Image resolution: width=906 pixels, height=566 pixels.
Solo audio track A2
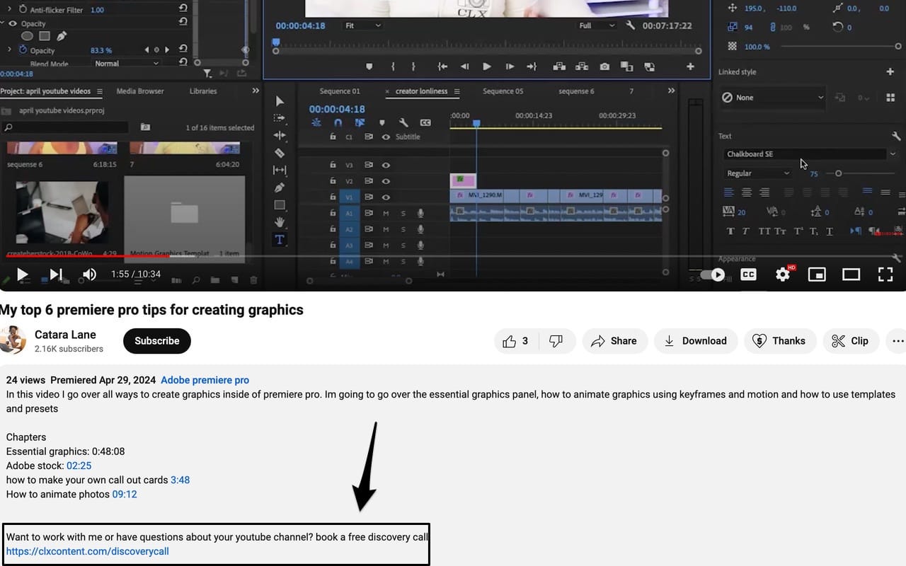tap(403, 229)
